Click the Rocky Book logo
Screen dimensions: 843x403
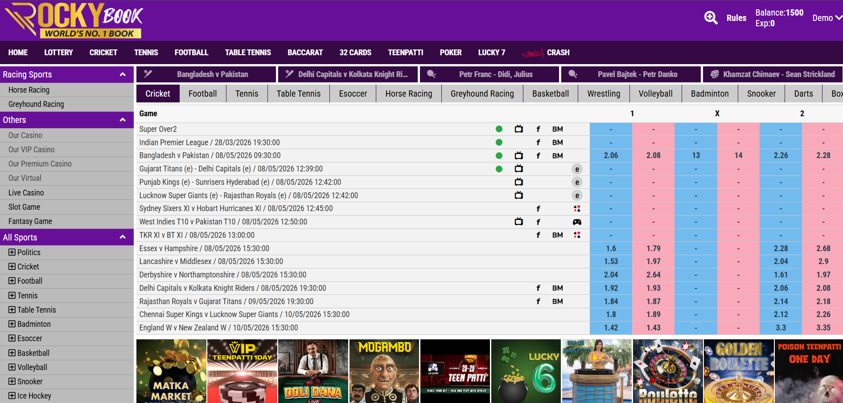(x=74, y=20)
